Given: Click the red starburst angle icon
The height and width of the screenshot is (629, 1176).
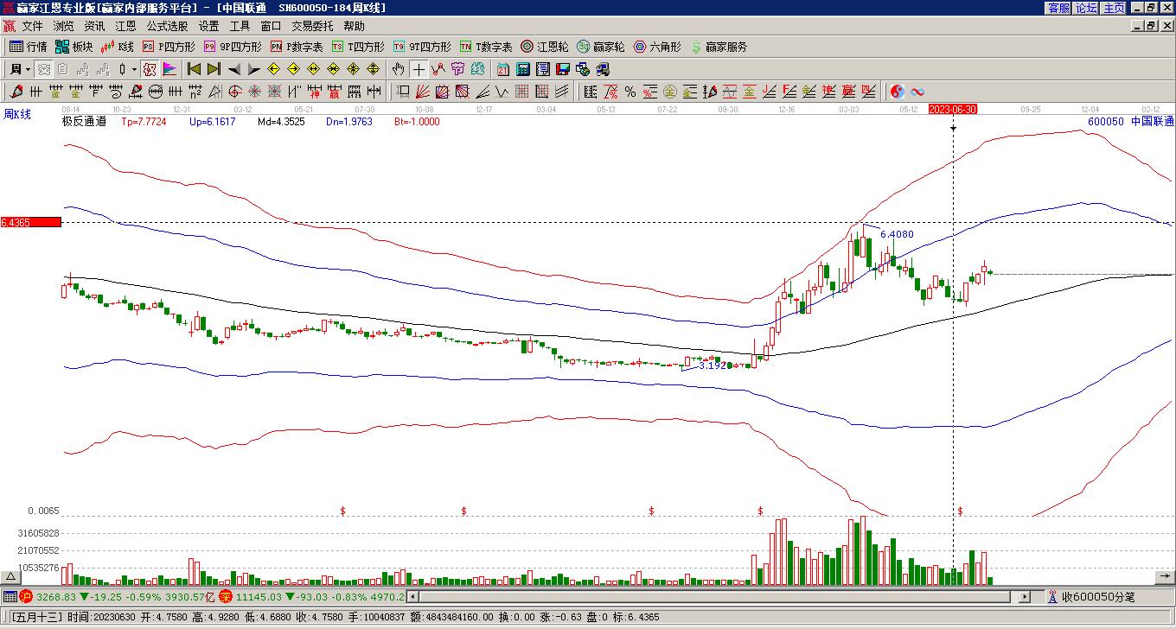Looking at the screenshot, I should (255, 92).
